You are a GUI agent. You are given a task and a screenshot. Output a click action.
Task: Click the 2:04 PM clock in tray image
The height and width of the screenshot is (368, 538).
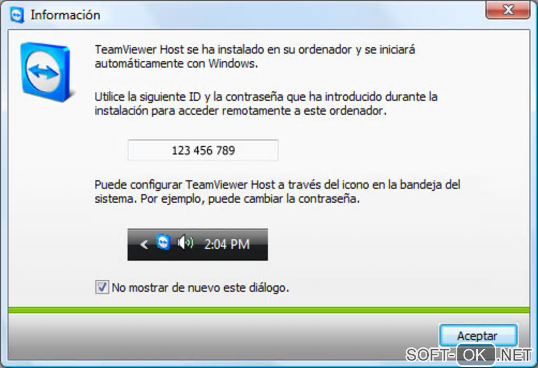point(227,244)
